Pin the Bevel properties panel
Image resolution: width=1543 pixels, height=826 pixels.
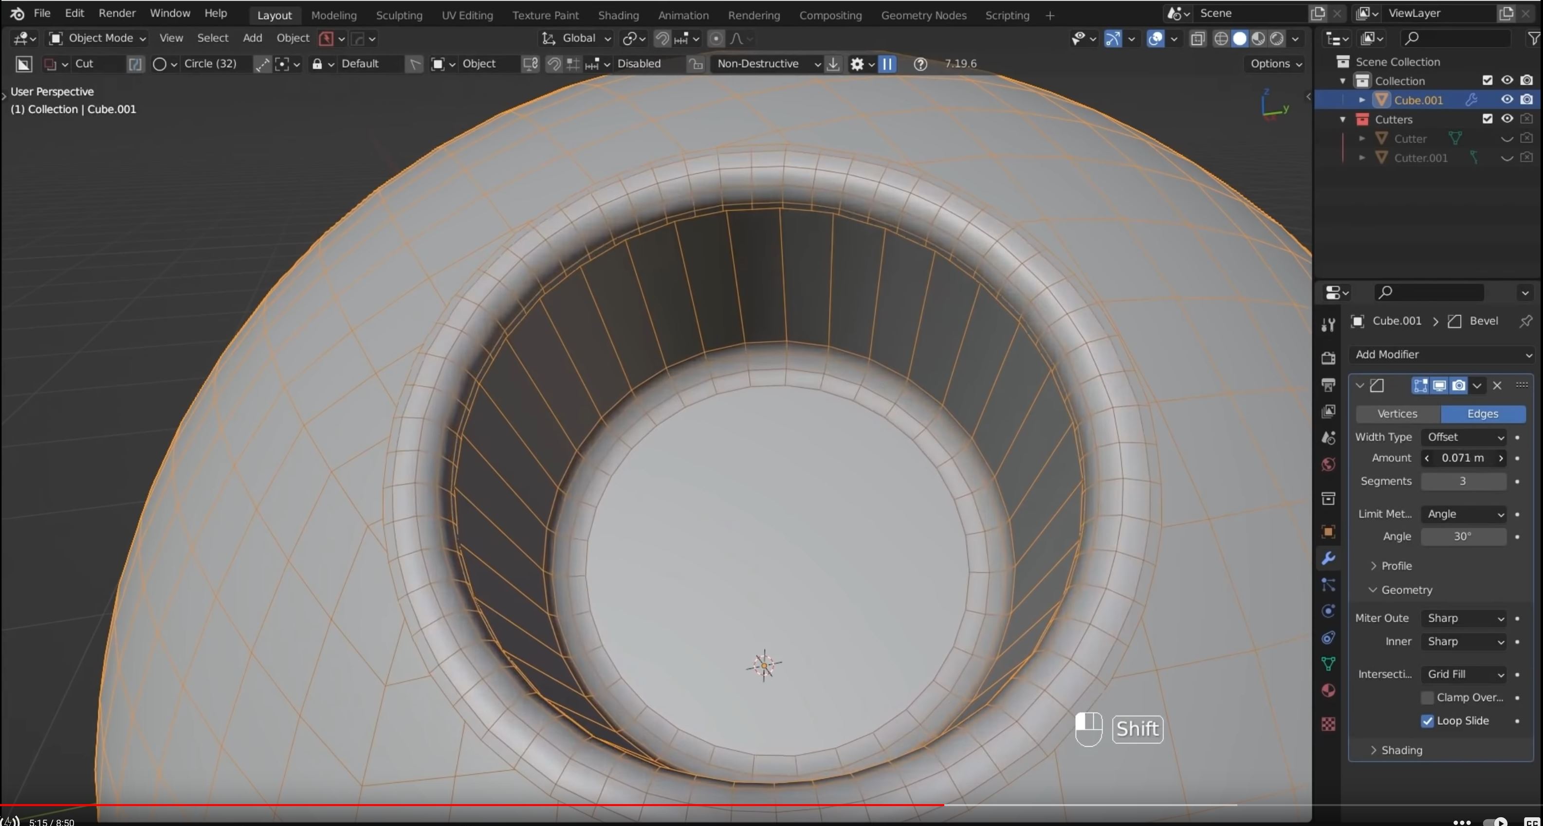pos(1525,322)
